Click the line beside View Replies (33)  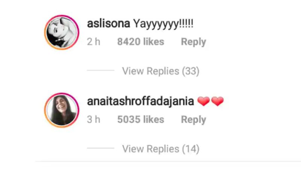pyautogui.click(x=100, y=70)
